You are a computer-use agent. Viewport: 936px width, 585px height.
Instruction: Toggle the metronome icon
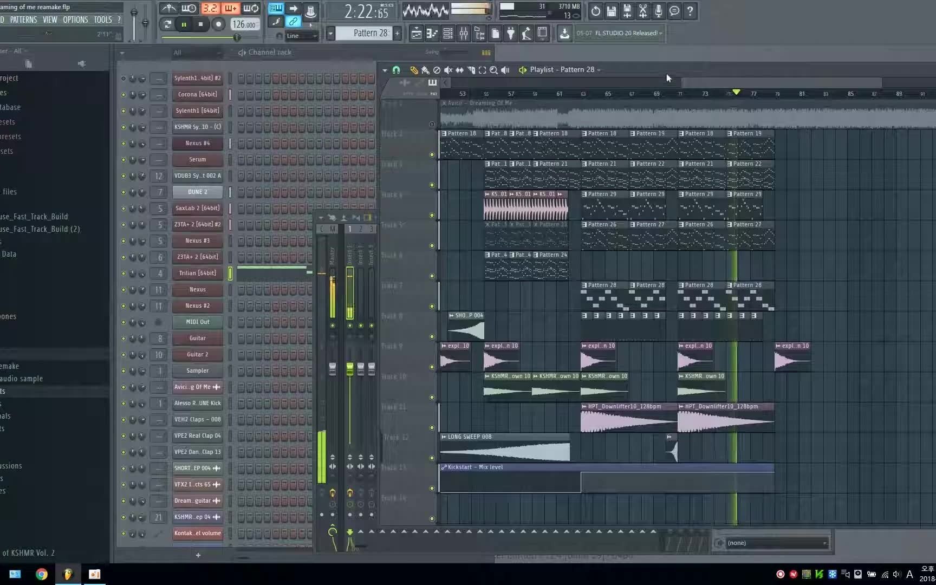point(168,8)
